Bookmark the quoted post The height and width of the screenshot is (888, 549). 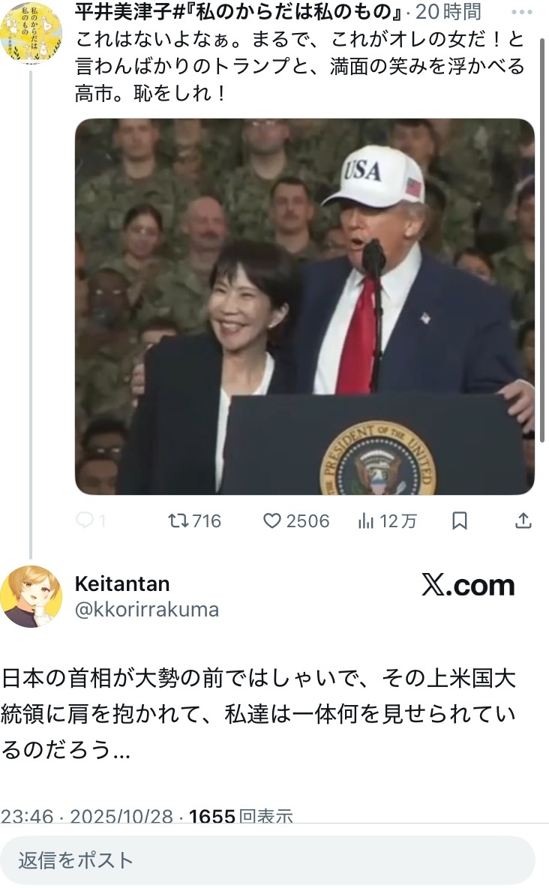pyautogui.click(x=460, y=520)
